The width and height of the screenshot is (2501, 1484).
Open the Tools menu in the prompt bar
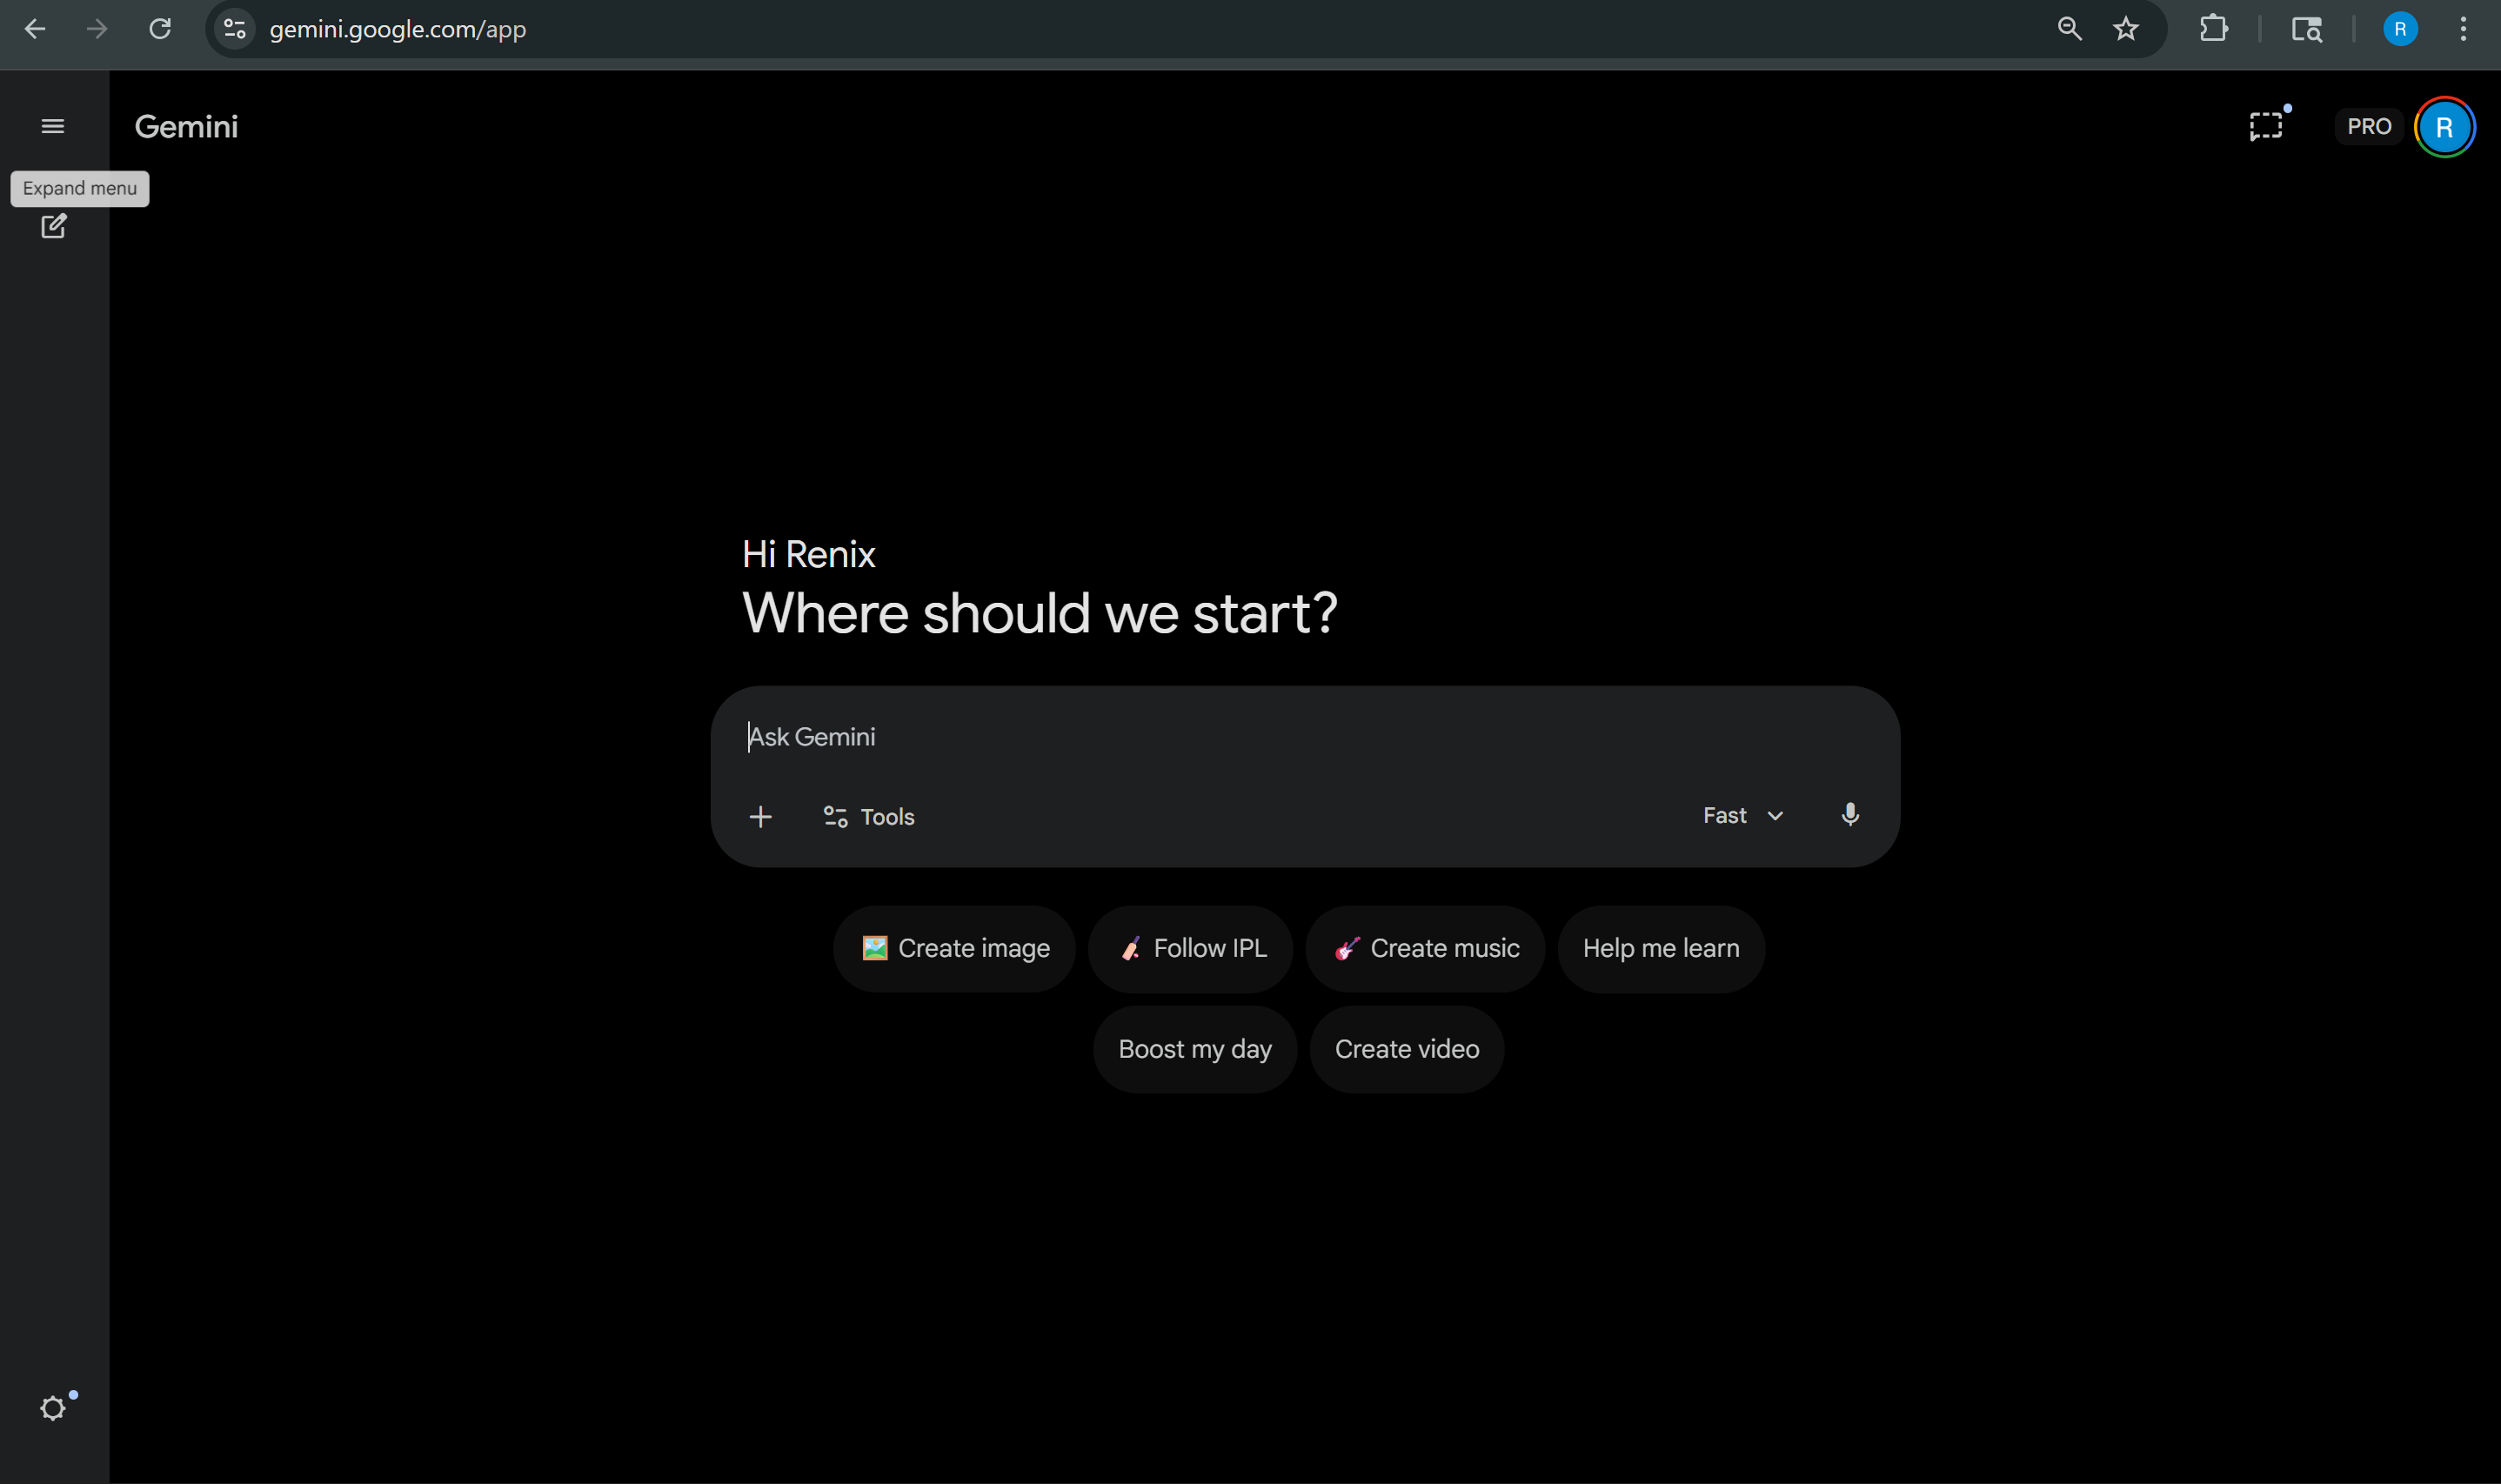pyautogui.click(x=868, y=816)
